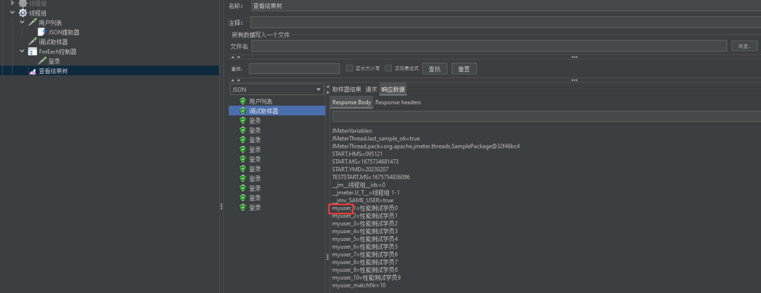Switch to the 取样器结果 tab
The height and width of the screenshot is (293, 761).
point(347,89)
